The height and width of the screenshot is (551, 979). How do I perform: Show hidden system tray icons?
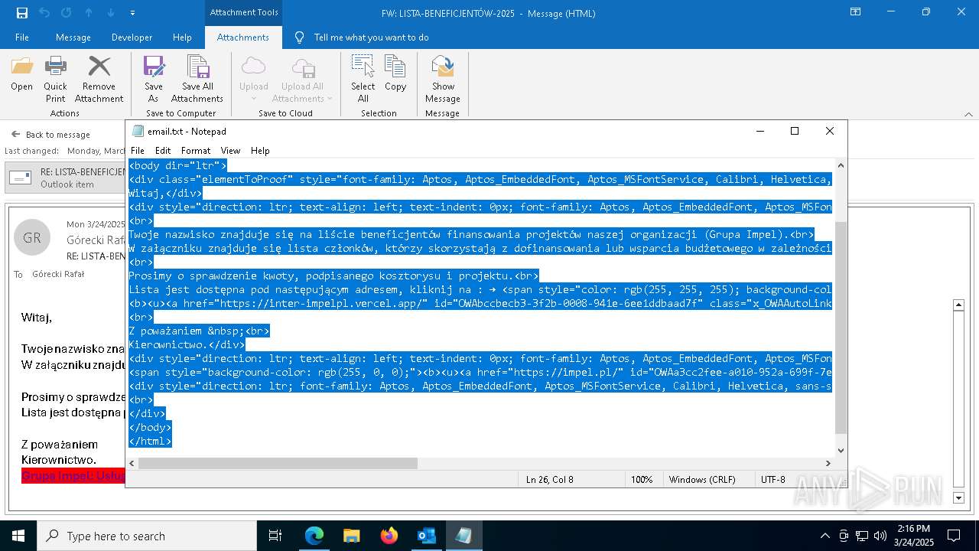(825, 536)
